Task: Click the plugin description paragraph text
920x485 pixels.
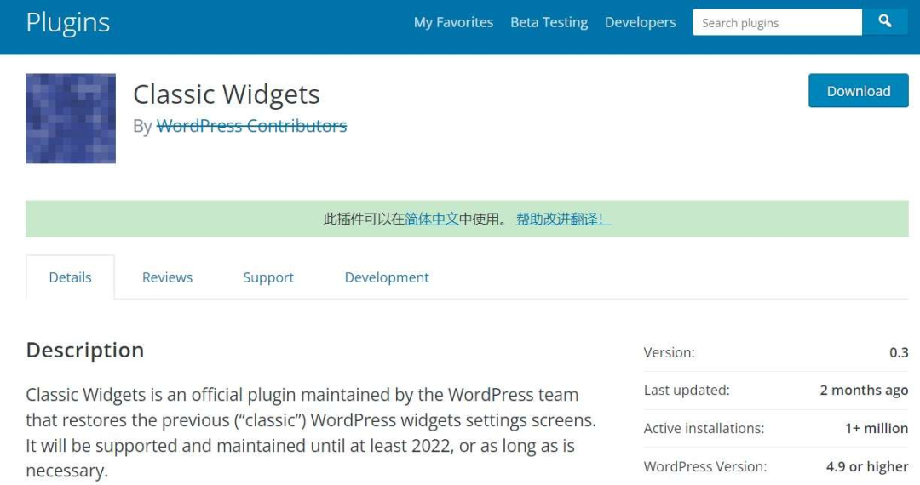Action: click(311, 432)
